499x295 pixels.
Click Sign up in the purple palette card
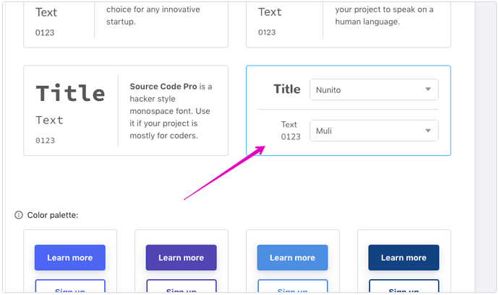181,289
